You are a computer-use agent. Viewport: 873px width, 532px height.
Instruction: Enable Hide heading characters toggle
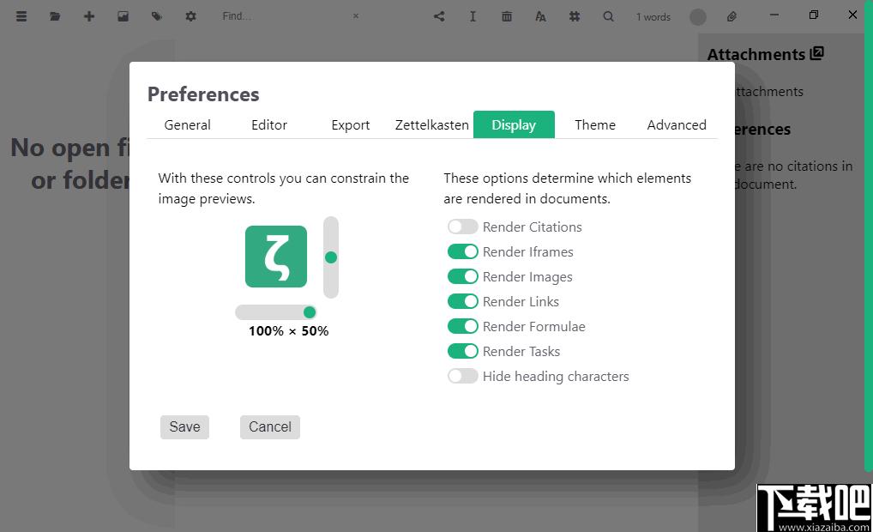(x=463, y=376)
